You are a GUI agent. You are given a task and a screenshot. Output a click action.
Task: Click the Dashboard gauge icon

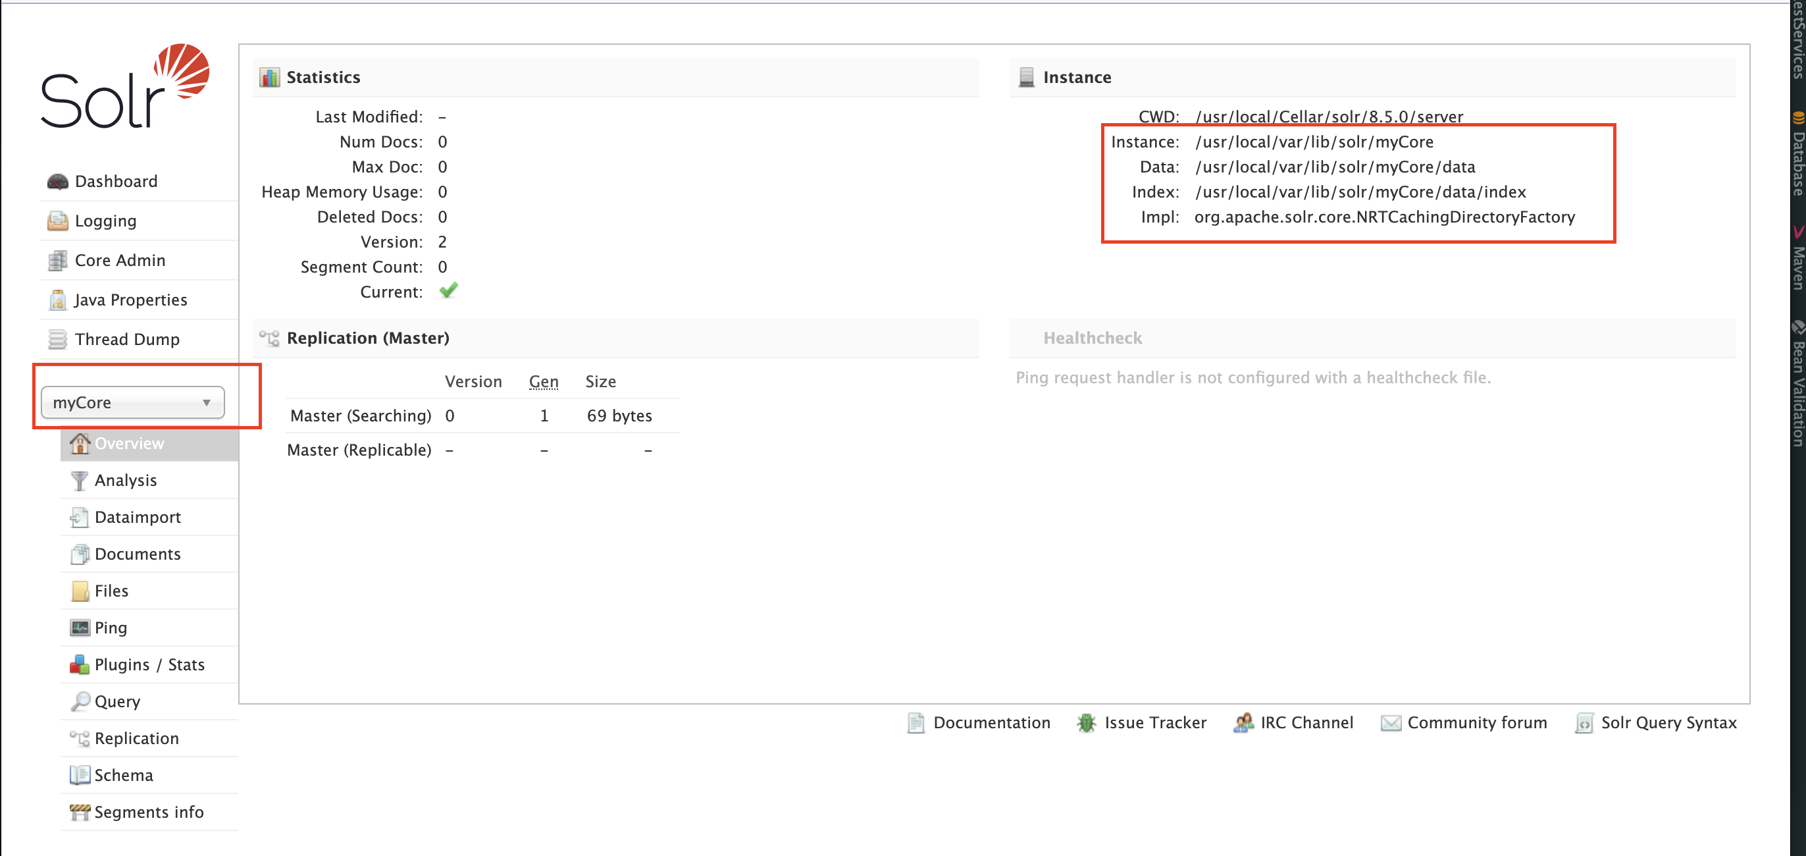pos(57,182)
